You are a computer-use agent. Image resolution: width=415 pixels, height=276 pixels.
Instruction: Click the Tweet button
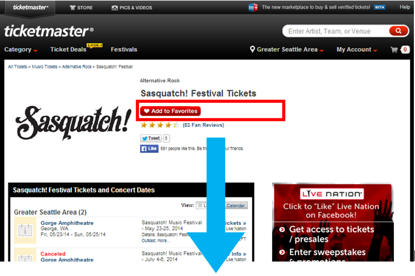tap(151, 138)
